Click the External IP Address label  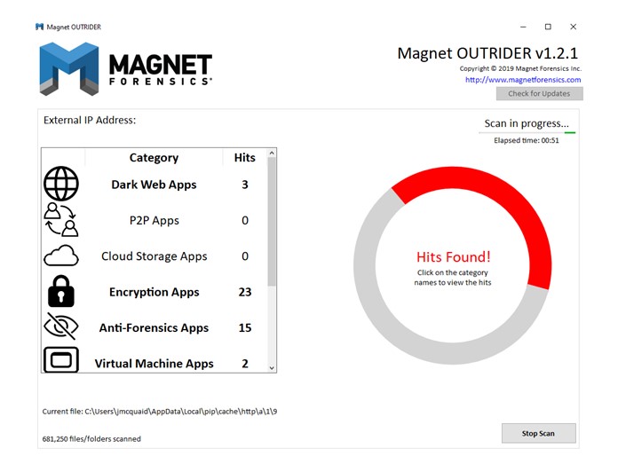[x=90, y=120]
